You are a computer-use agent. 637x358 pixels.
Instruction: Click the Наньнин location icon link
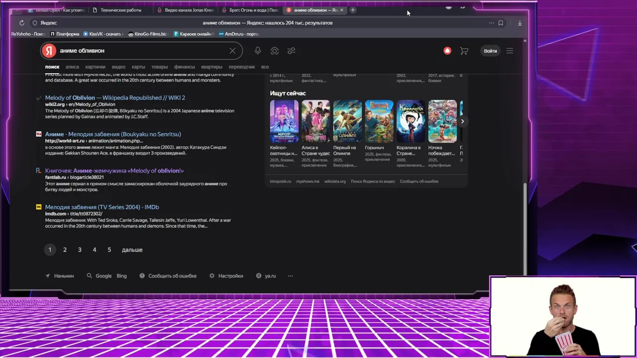click(60, 276)
